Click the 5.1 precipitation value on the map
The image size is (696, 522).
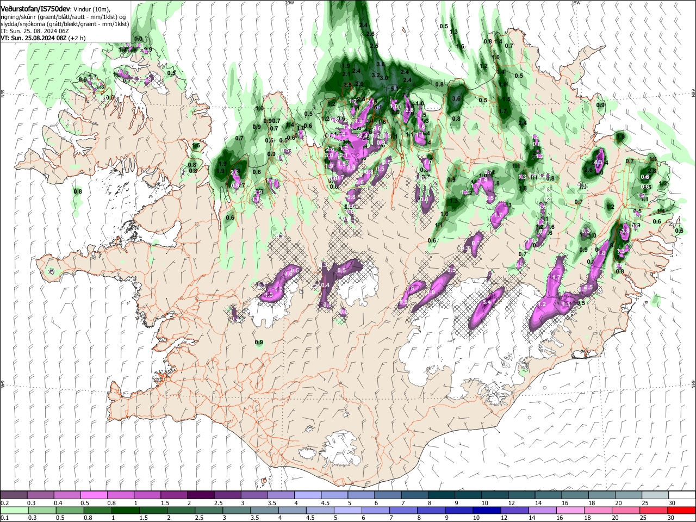pos(395,88)
